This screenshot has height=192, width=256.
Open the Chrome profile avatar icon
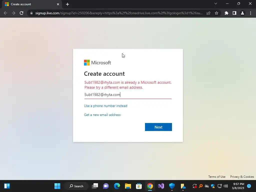click(242, 13)
